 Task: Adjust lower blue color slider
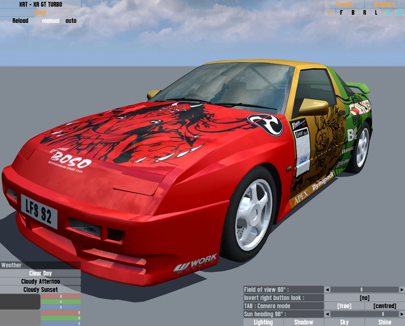(x=61, y=323)
